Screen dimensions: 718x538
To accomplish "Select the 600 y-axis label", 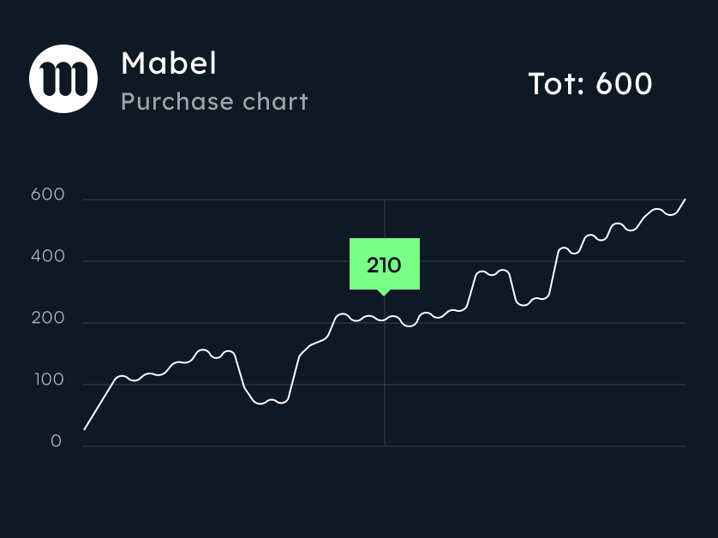I will point(47,195).
